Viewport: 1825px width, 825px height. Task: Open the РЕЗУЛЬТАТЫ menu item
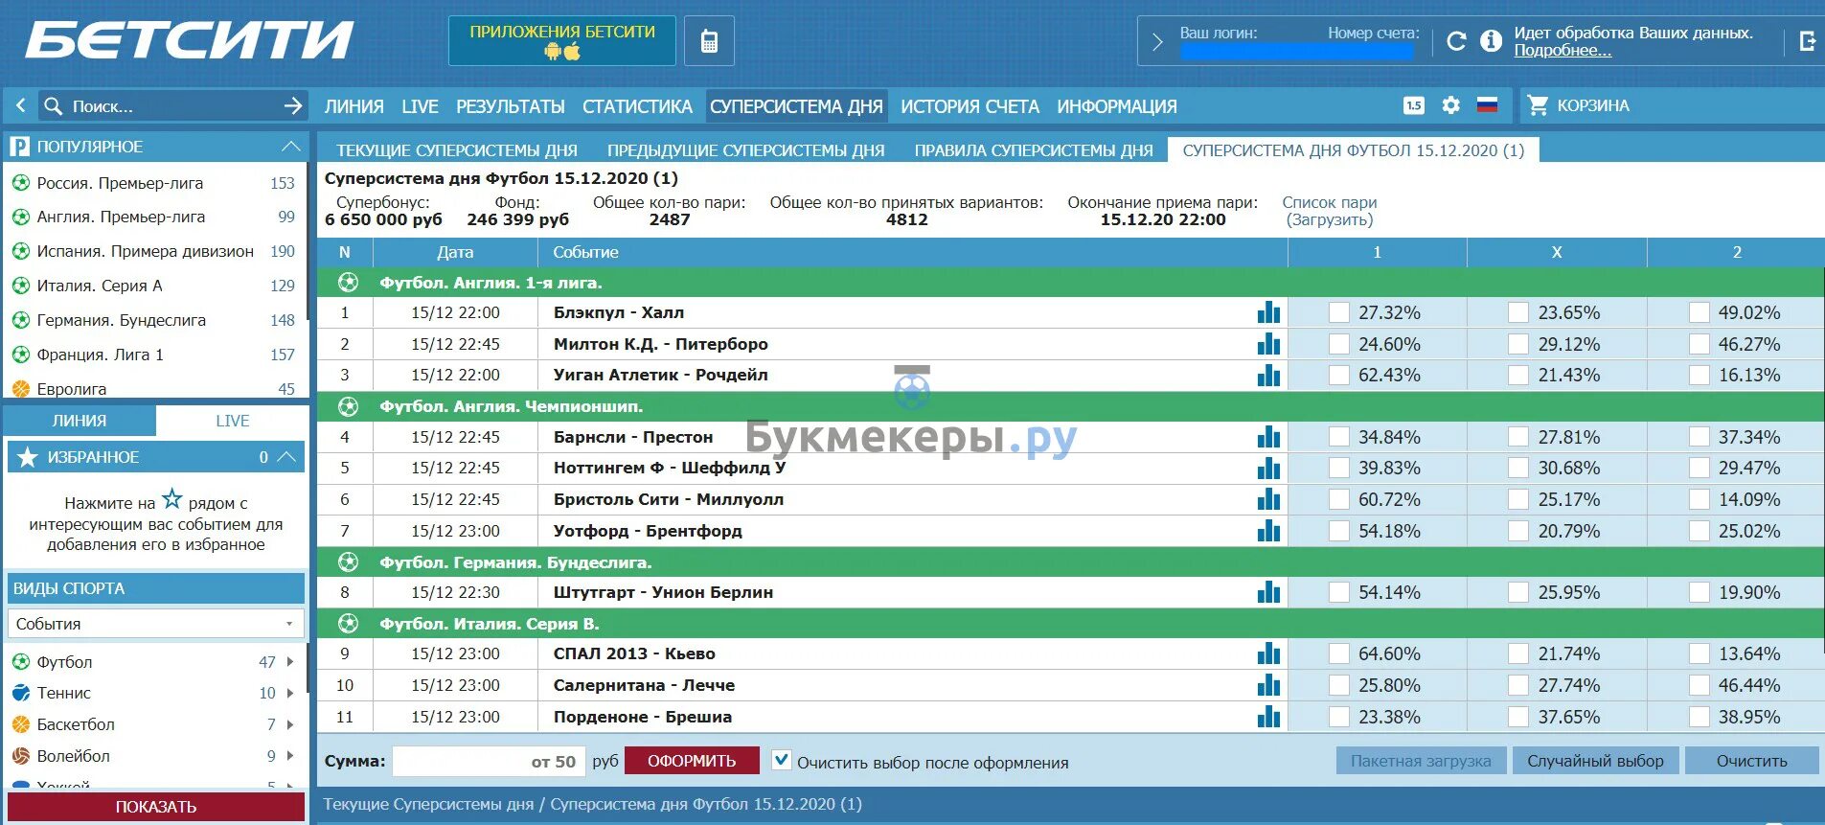511,106
